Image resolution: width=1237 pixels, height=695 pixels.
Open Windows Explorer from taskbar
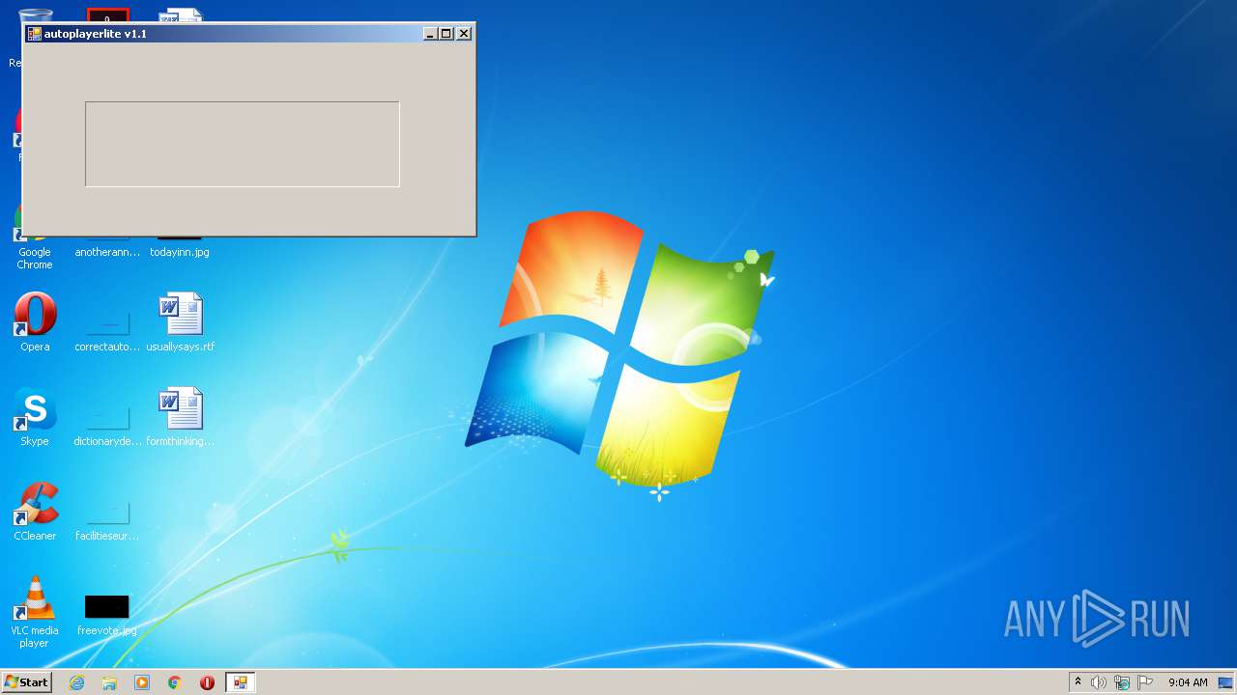pos(109,682)
